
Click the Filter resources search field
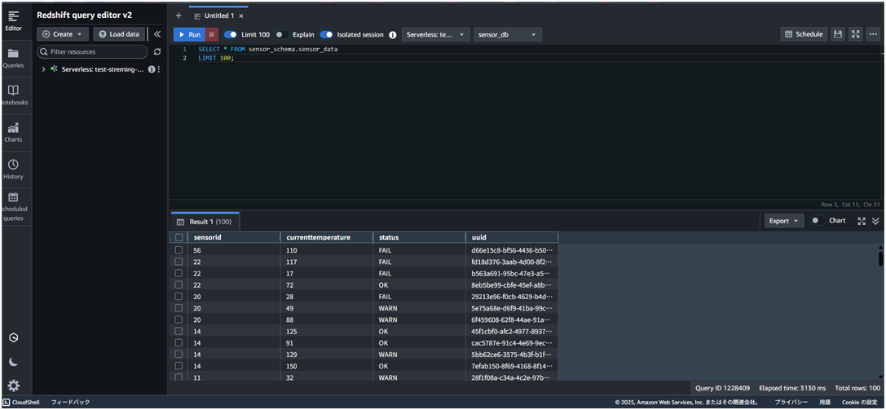pyautogui.click(x=93, y=51)
